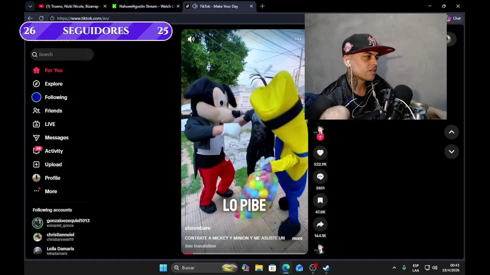Image resolution: width=490 pixels, height=275 pixels.
Task: Close the TikTok browser tab
Action: pos(251,6)
